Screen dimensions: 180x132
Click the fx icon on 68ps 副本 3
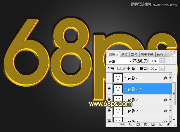coord(165,100)
